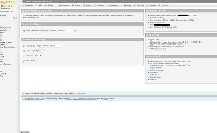
Task: Click the link/unlink icon in navigation tree
Action: tap(16, 18)
